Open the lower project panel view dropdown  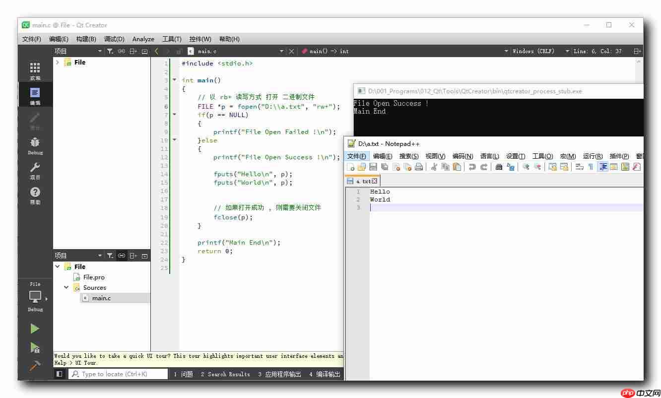100,256
